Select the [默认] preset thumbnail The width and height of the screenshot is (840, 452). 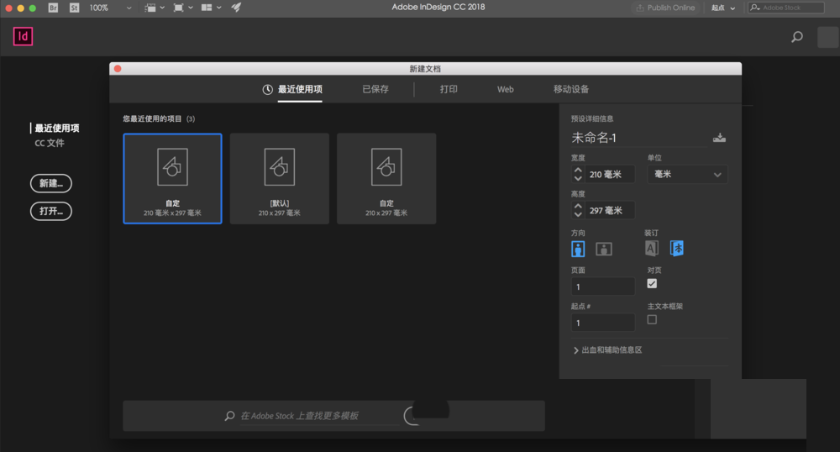(279, 179)
